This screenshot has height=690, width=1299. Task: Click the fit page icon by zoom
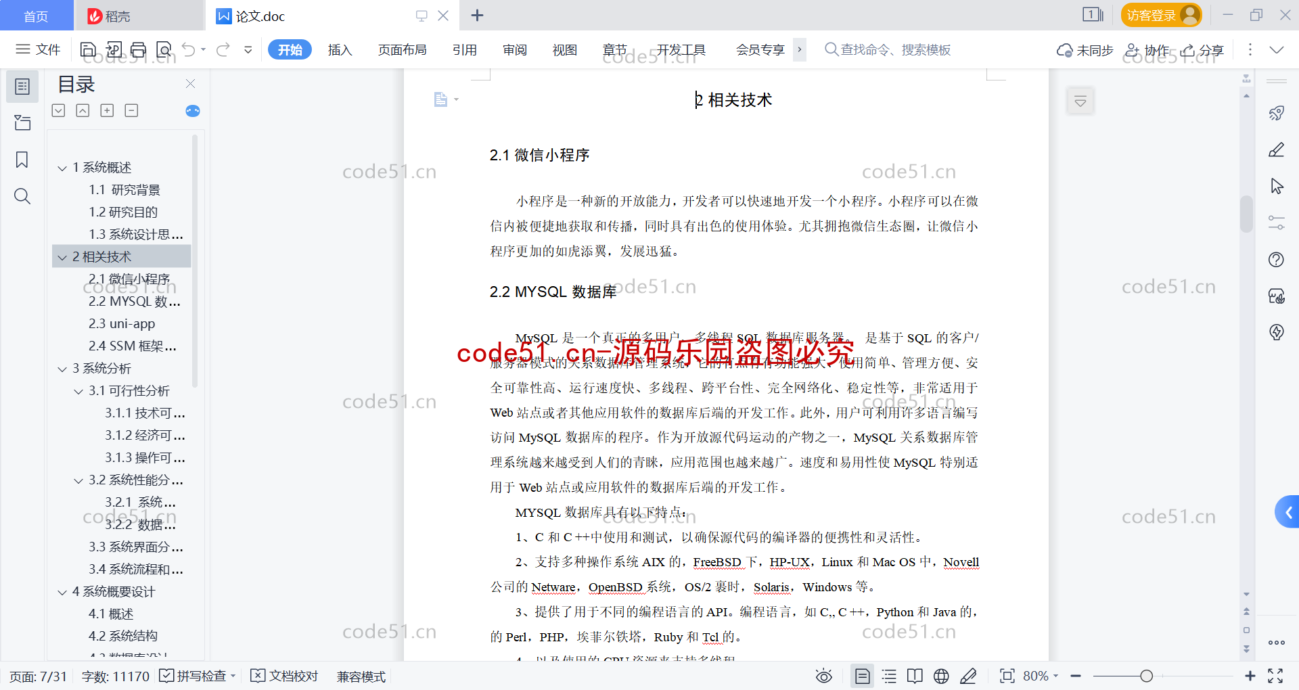(1007, 676)
